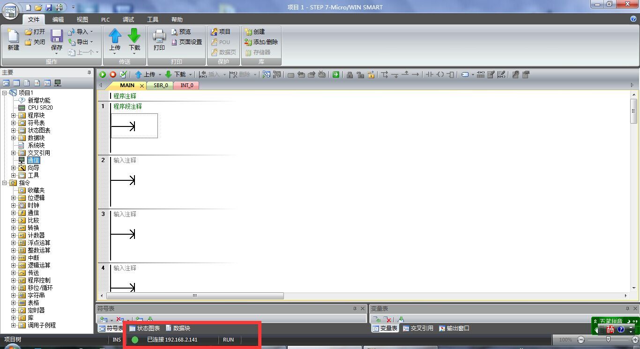This screenshot has width=640, height=349.
Task: Pin the main project tree panel
Action: pos(89,73)
